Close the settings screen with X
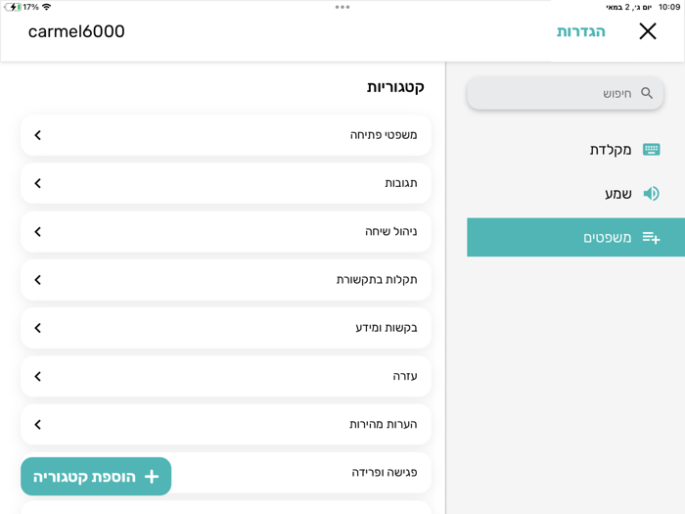 pos(648,31)
